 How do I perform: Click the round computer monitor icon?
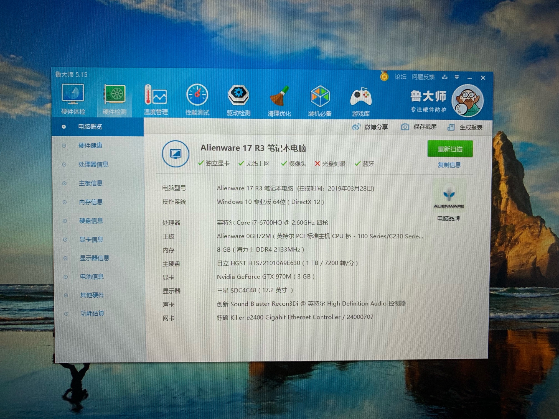(176, 154)
